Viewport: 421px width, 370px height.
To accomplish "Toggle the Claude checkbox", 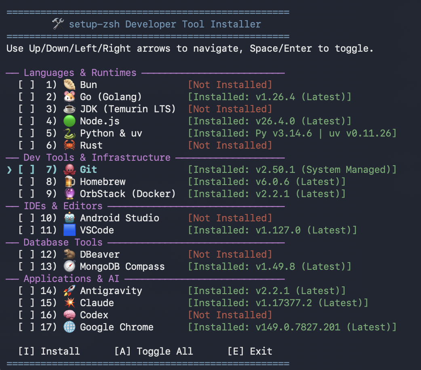I will pyautogui.click(x=26, y=303).
